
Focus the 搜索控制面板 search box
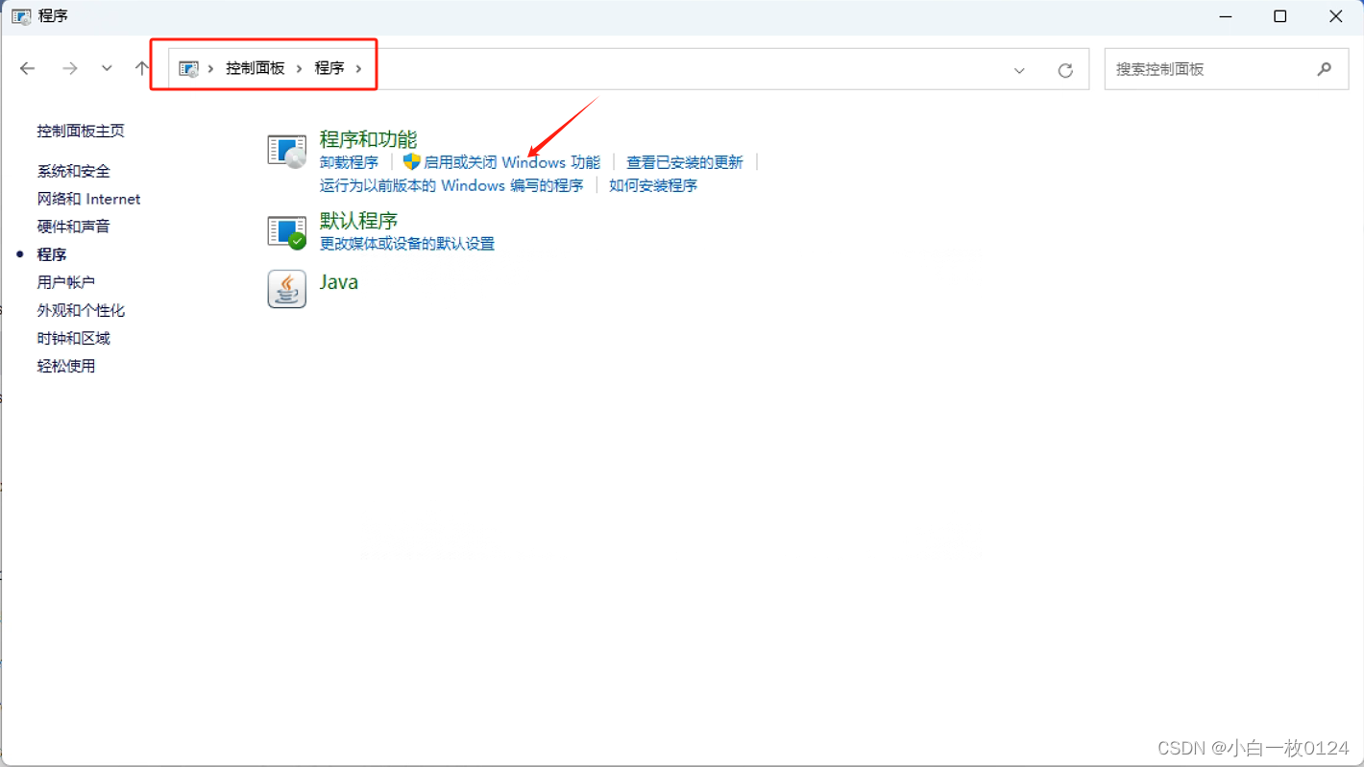click(x=1227, y=69)
